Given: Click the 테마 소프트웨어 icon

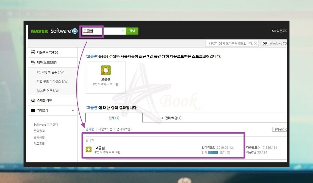Looking at the screenshot, I should pyautogui.click(x=33, y=63).
